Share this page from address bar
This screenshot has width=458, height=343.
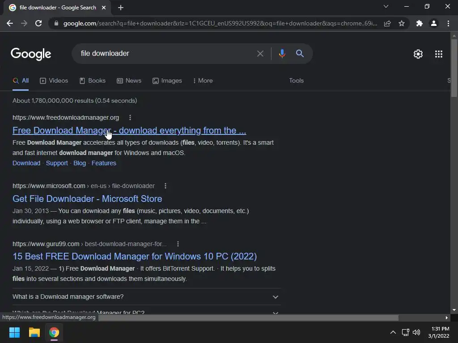coord(387,23)
